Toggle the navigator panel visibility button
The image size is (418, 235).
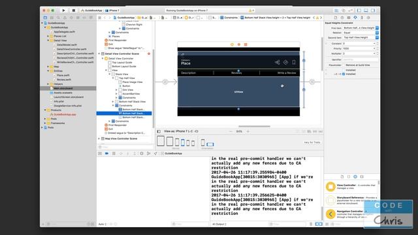click(359, 10)
